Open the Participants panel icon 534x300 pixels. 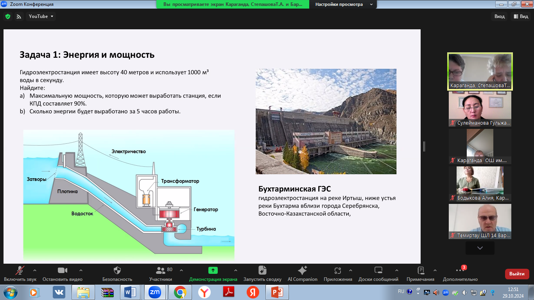(160, 271)
